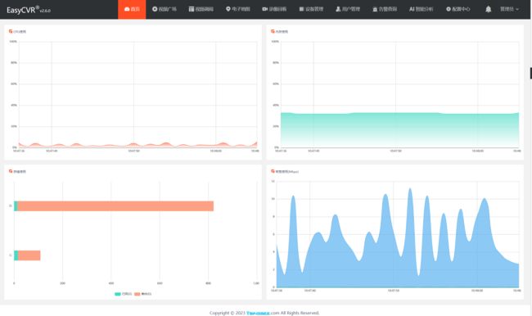Open the AI 智能分析 page

click(421, 9)
